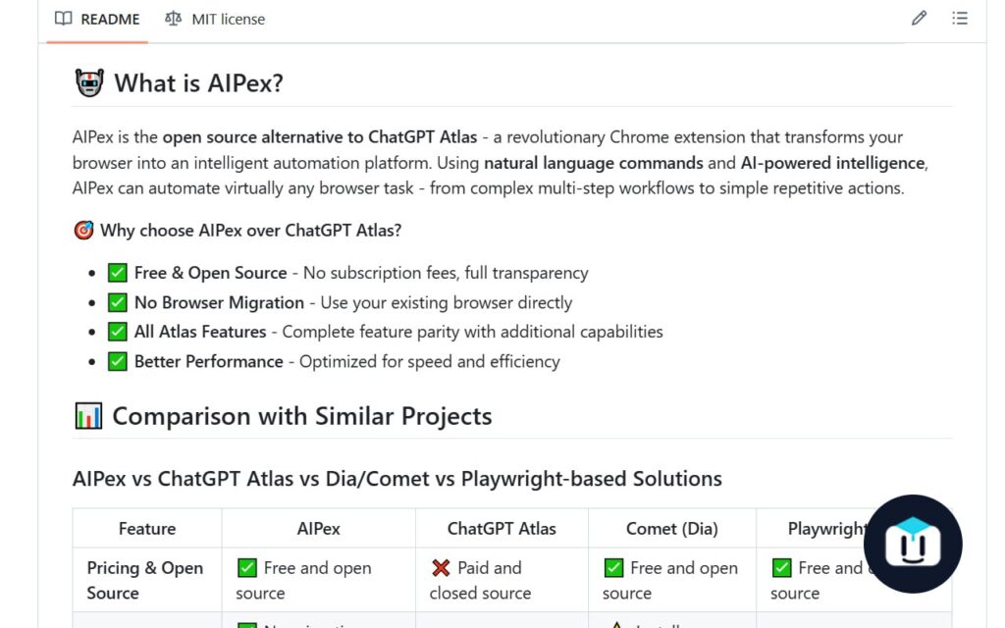This screenshot has height=628, width=1005.
Task: Click the red X in the ChatGPT Atlas cell
Action: point(441,568)
